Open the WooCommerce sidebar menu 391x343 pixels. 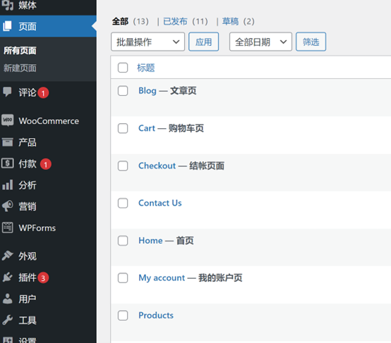[49, 121]
